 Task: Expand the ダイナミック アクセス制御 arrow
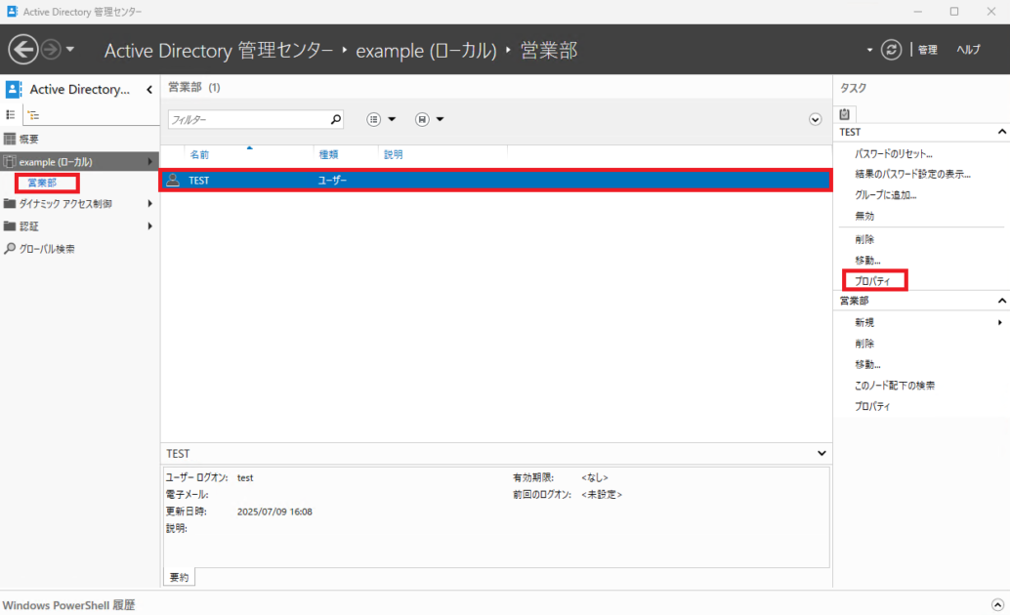click(x=150, y=203)
